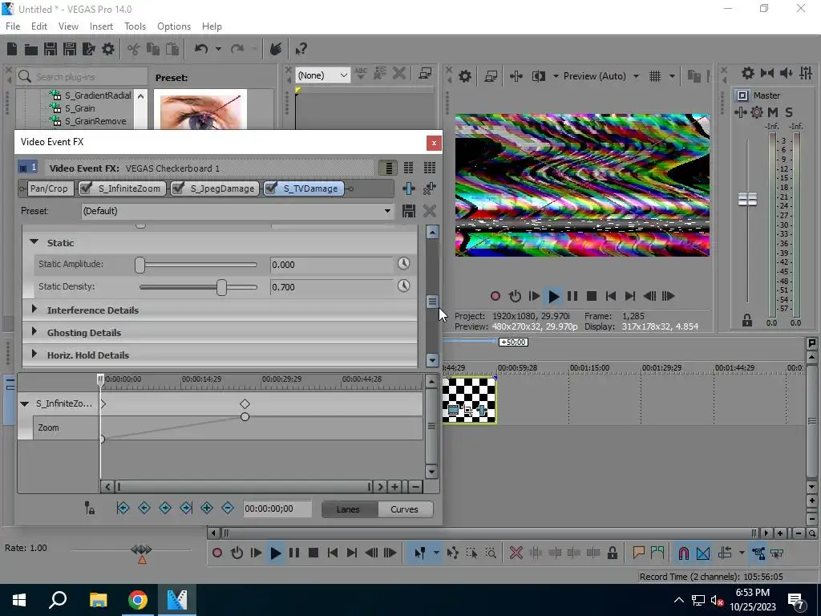821x616 pixels.
Task: Expand Ghosting Details group
Action: [34, 331]
